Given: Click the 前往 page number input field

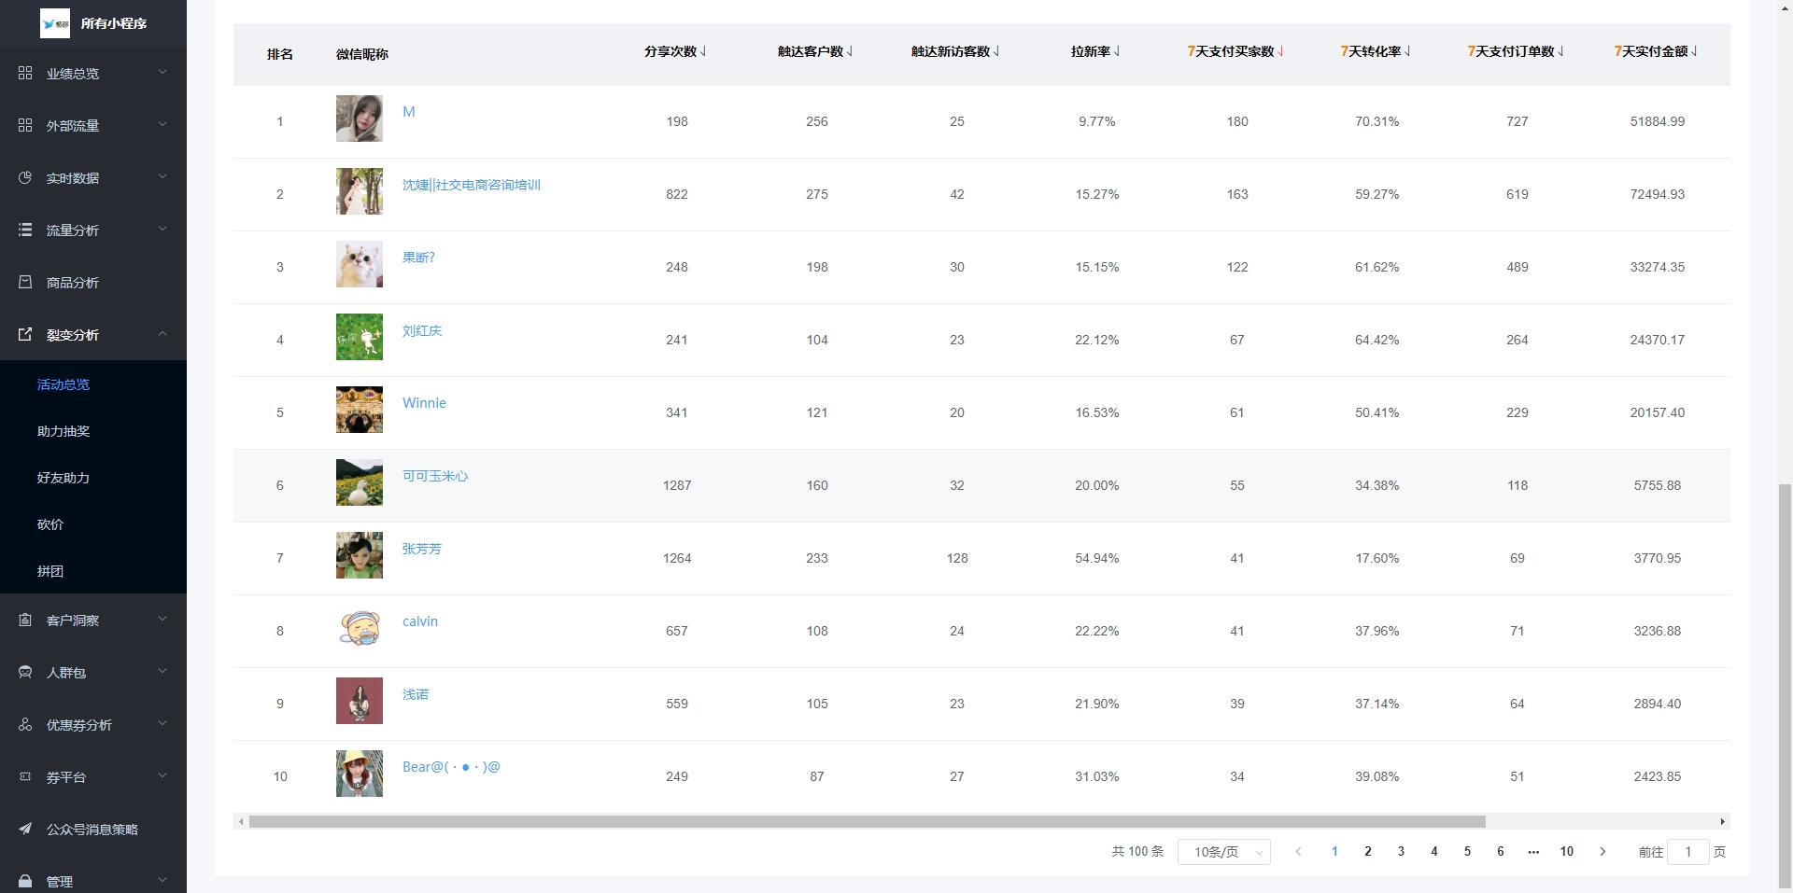Looking at the screenshot, I should tap(1687, 852).
